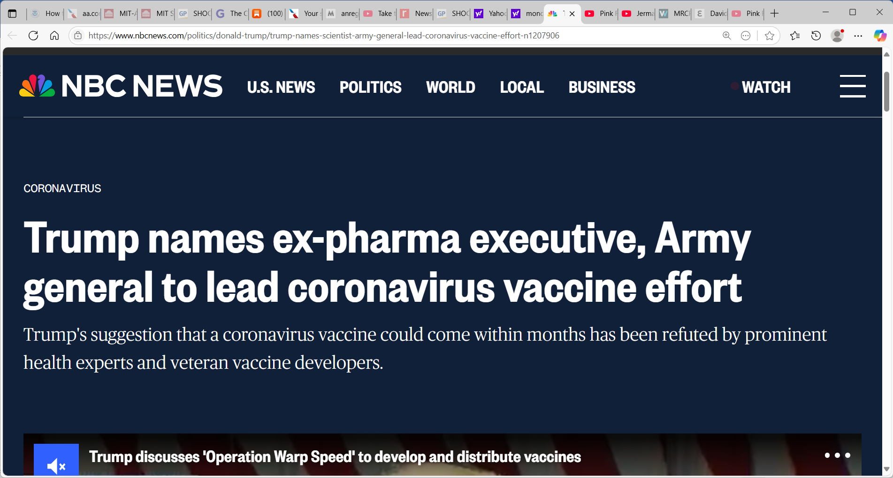The image size is (893, 478).
Task: Switch to the 'anreg' tab
Action: [x=343, y=14]
